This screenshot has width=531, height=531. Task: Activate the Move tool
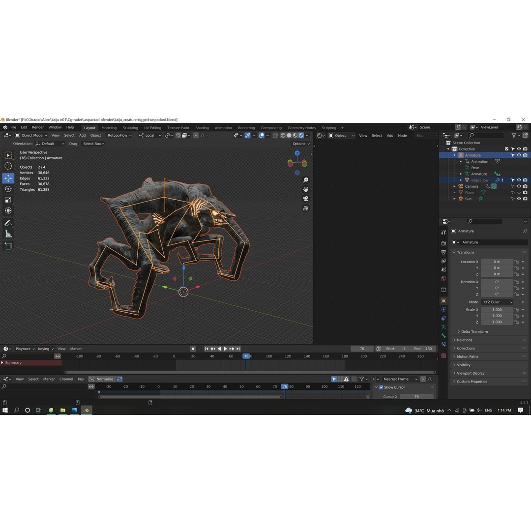(x=8, y=178)
